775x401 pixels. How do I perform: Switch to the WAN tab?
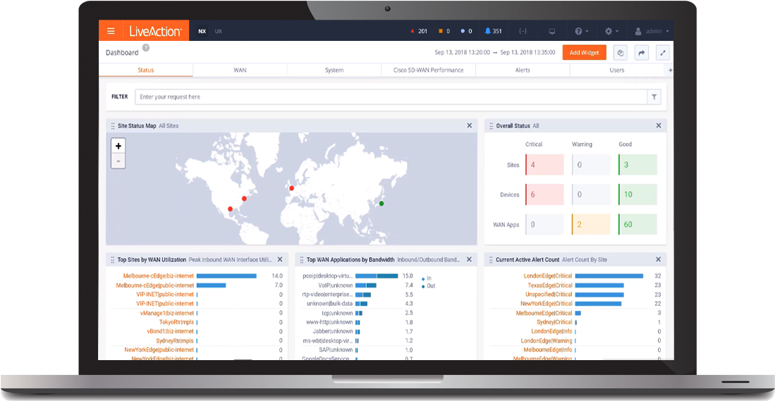[x=240, y=70]
